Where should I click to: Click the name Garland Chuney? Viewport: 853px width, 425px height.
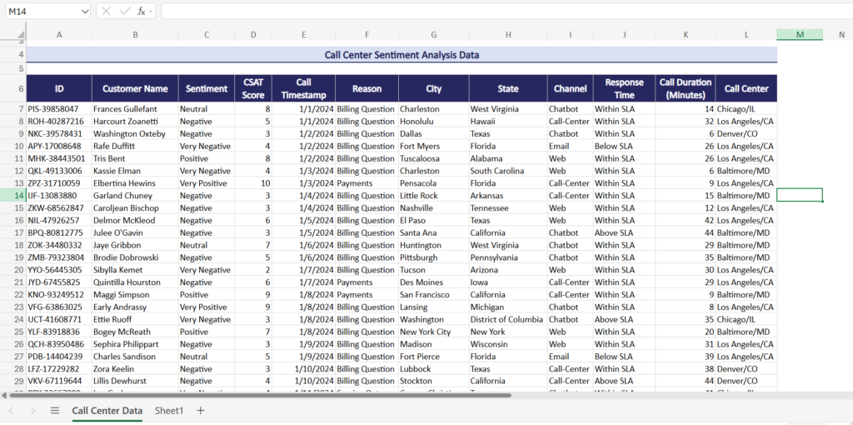122,195
